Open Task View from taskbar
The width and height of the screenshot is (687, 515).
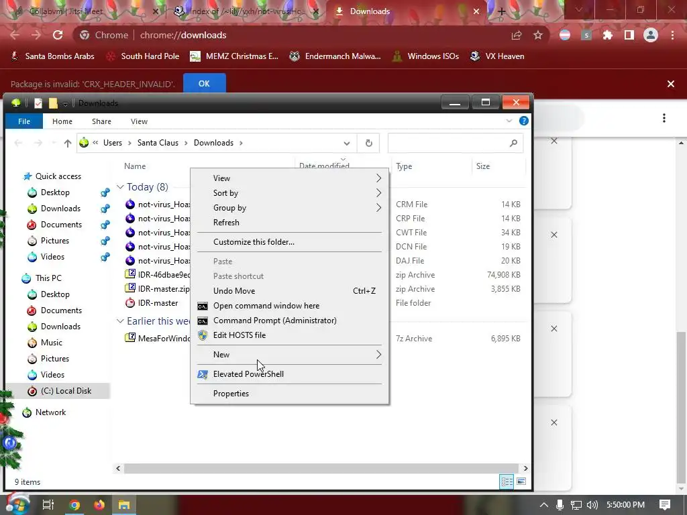click(48, 505)
